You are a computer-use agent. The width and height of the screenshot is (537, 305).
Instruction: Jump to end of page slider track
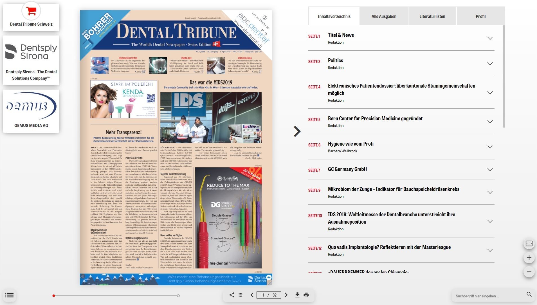click(178, 296)
